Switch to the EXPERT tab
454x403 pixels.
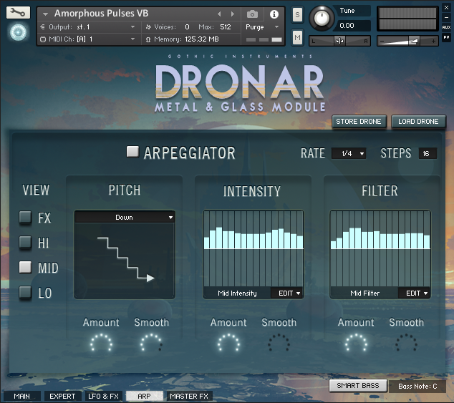pos(62,396)
